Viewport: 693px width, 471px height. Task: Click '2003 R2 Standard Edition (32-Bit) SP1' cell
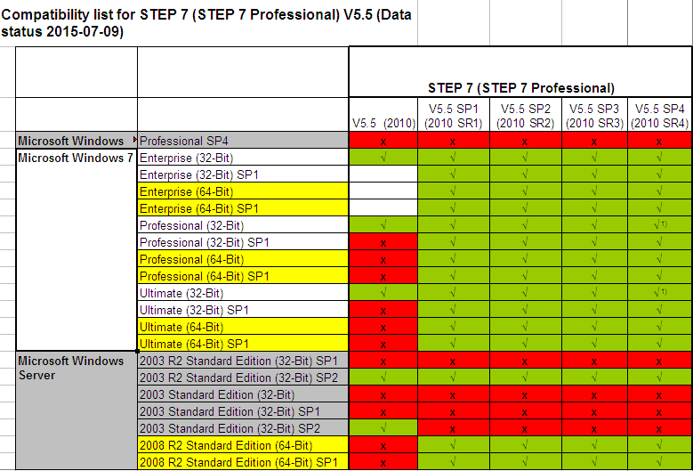click(x=243, y=360)
